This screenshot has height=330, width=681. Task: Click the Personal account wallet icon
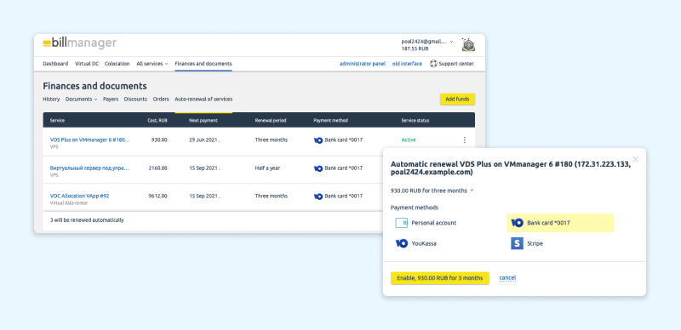pos(401,223)
